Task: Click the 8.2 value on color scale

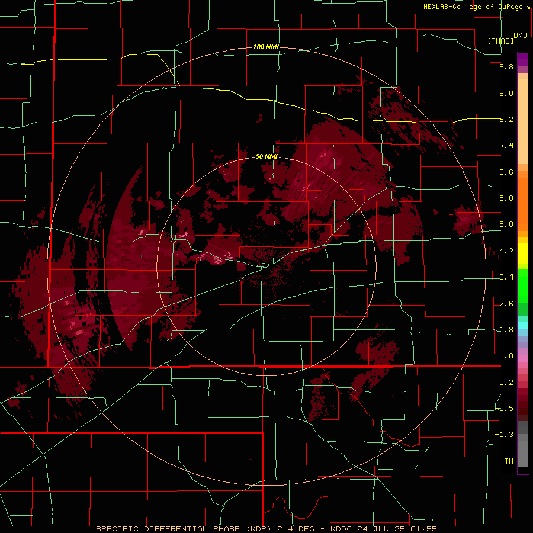Action: tap(506, 119)
